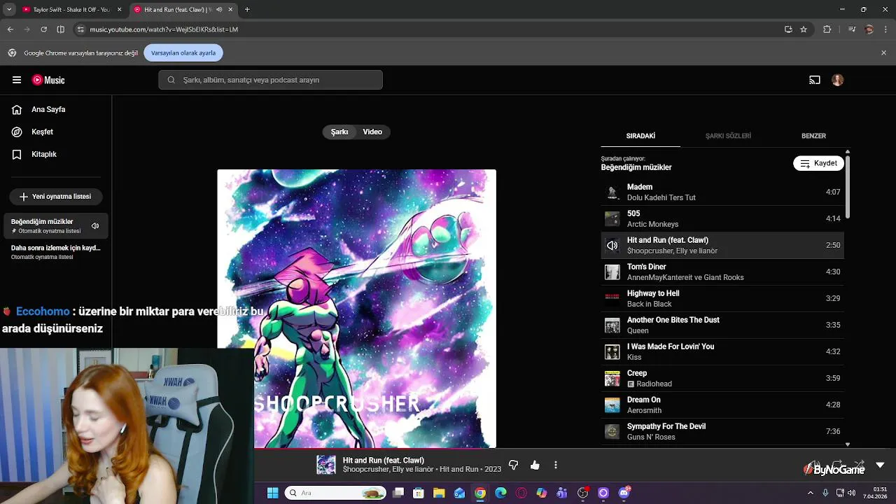Cast to a device icon
The image size is (896, 504).
coord(815,80)
